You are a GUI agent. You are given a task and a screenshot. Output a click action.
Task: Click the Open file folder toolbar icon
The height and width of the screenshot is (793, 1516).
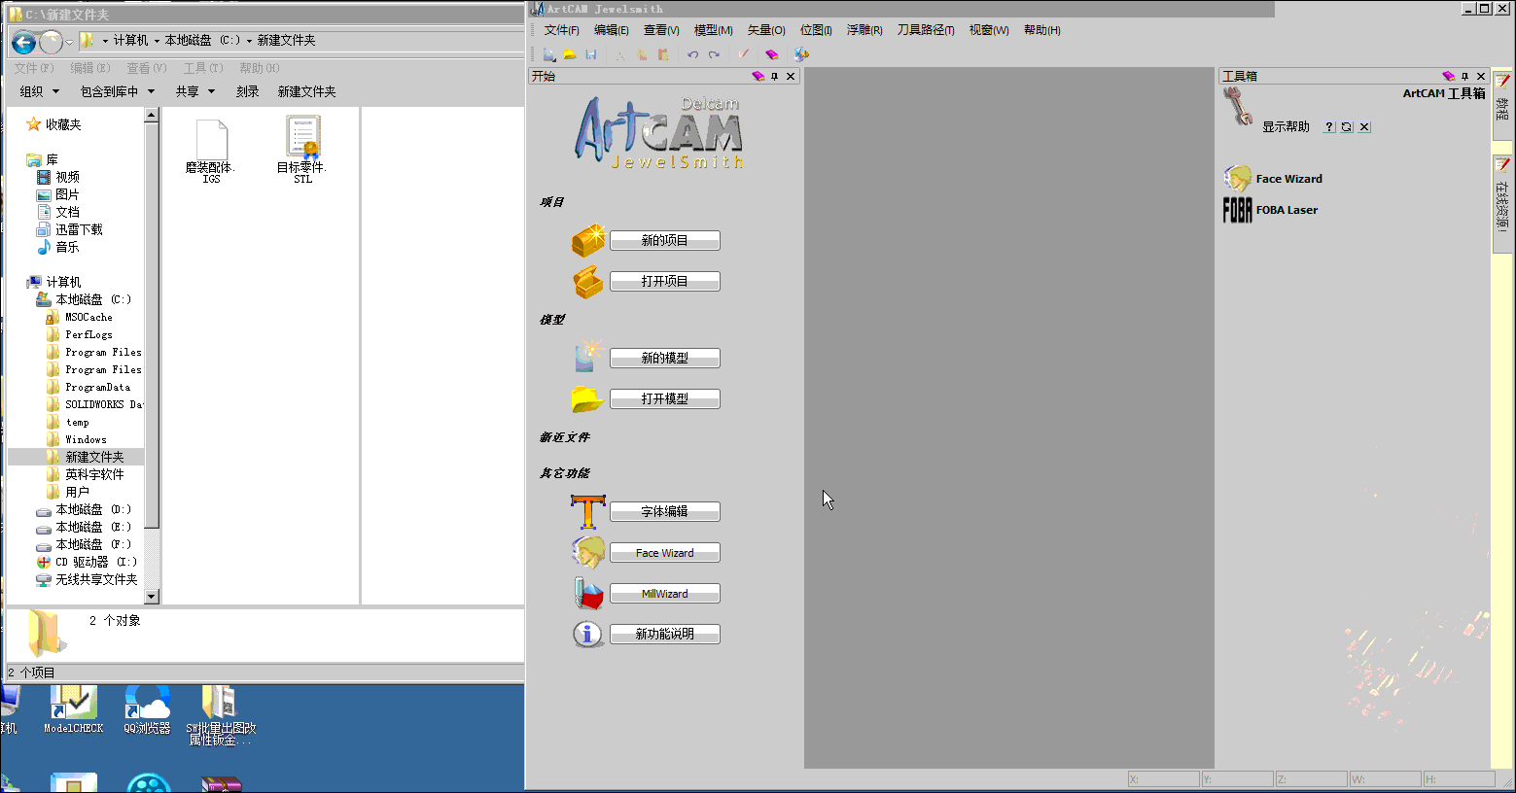pos(570,54)
